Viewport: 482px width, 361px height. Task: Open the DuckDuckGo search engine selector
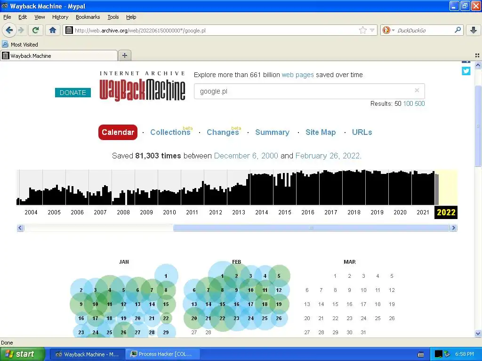tap(388, 30)
